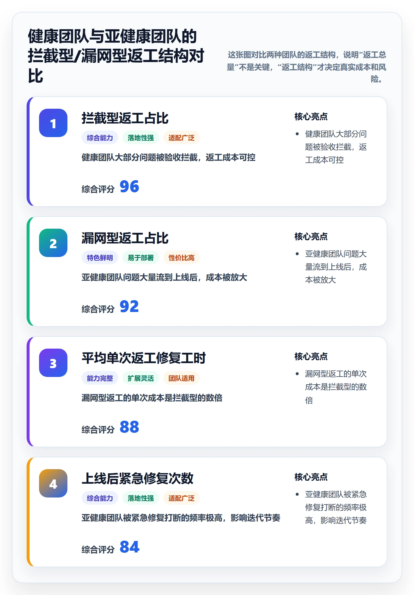The width and height of the screenshot is (414, 595).
Task: Click description 漏网型返工的单次成本是拦截型的数倍
Action: pos(152,398)
